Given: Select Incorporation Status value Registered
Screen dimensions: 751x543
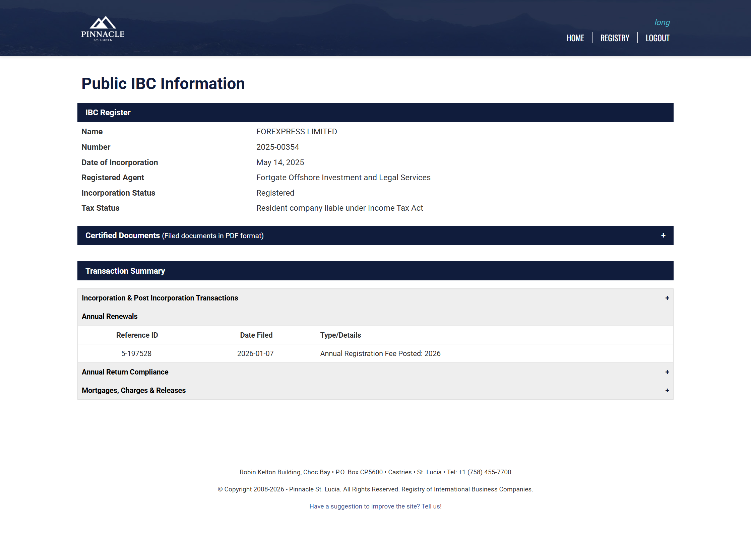Looking at the screenshot, I should [275, 193].
